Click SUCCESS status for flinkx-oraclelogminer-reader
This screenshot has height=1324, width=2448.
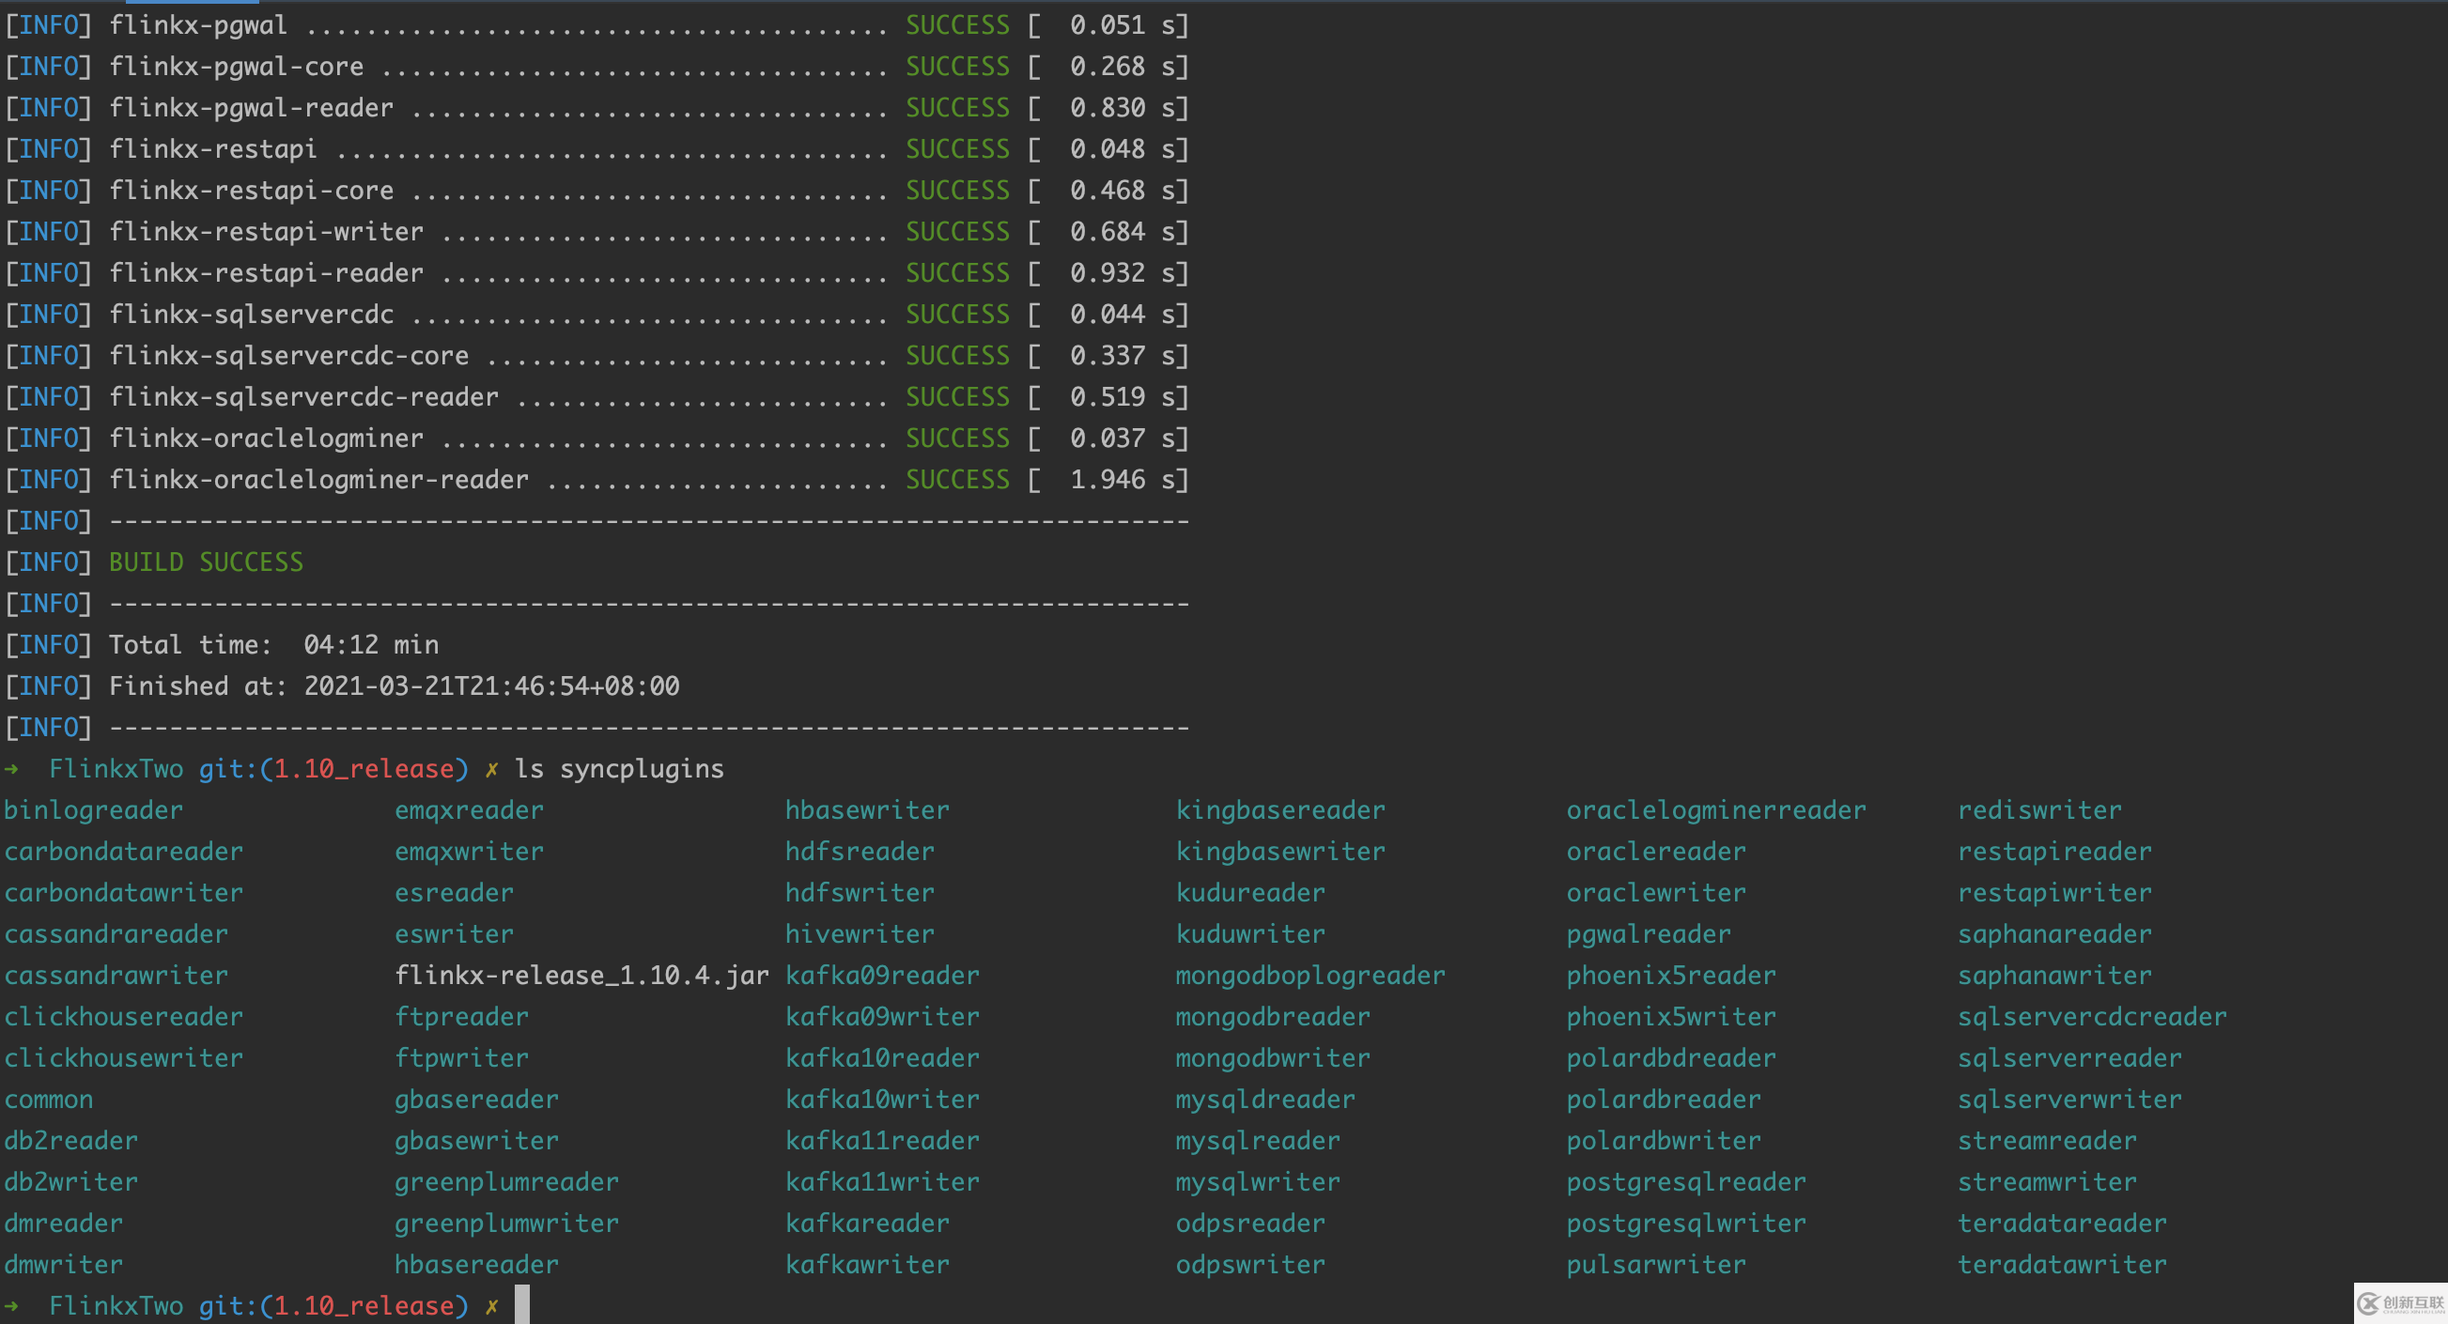(957, 480)
